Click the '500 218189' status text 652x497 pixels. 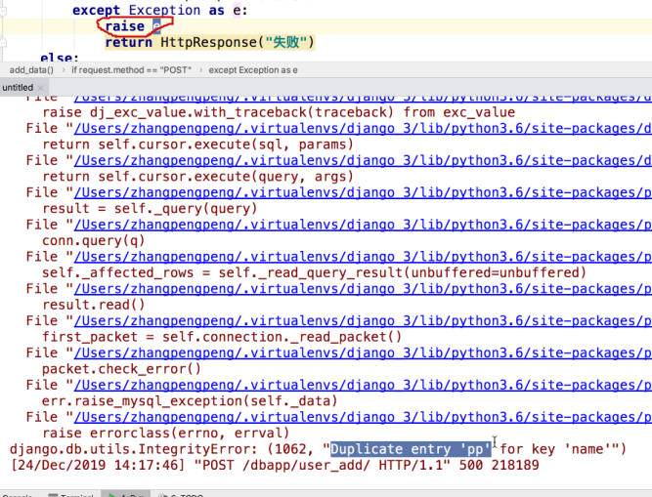coord(499,465)
